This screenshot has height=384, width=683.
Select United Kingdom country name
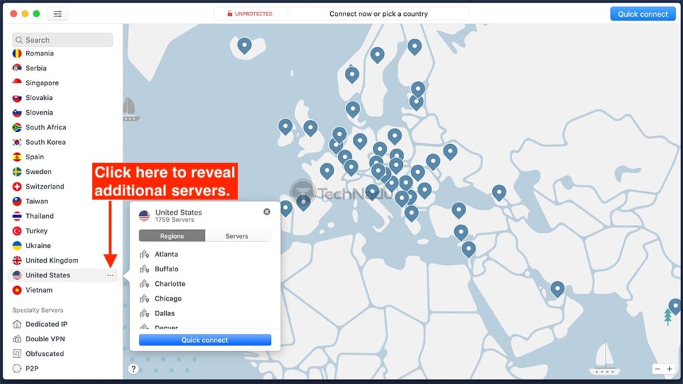click(52, 261)
